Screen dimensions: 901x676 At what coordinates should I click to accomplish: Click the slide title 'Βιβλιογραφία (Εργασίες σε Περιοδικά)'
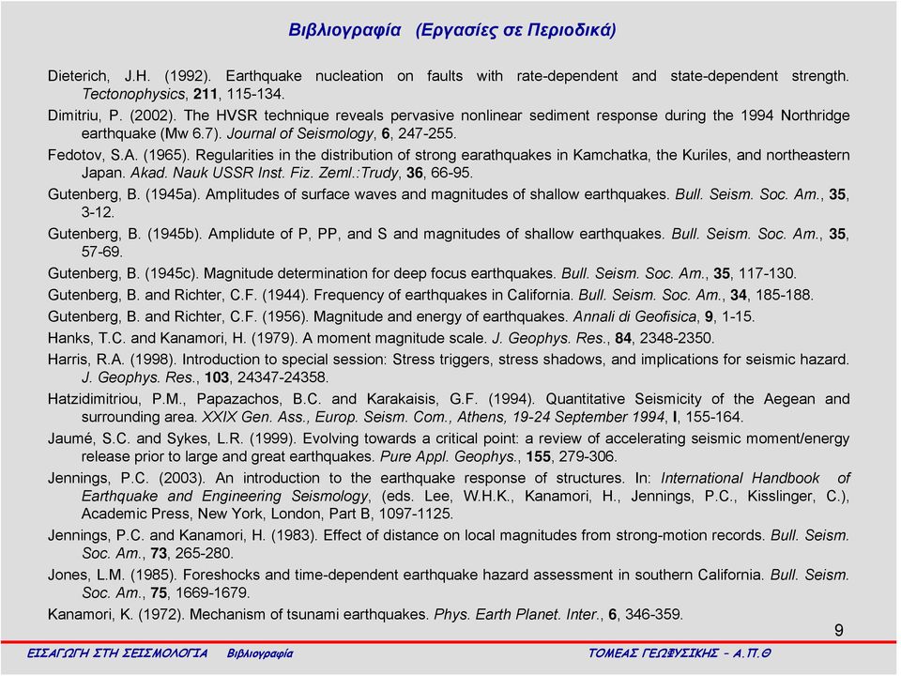[x=452, y=30]
